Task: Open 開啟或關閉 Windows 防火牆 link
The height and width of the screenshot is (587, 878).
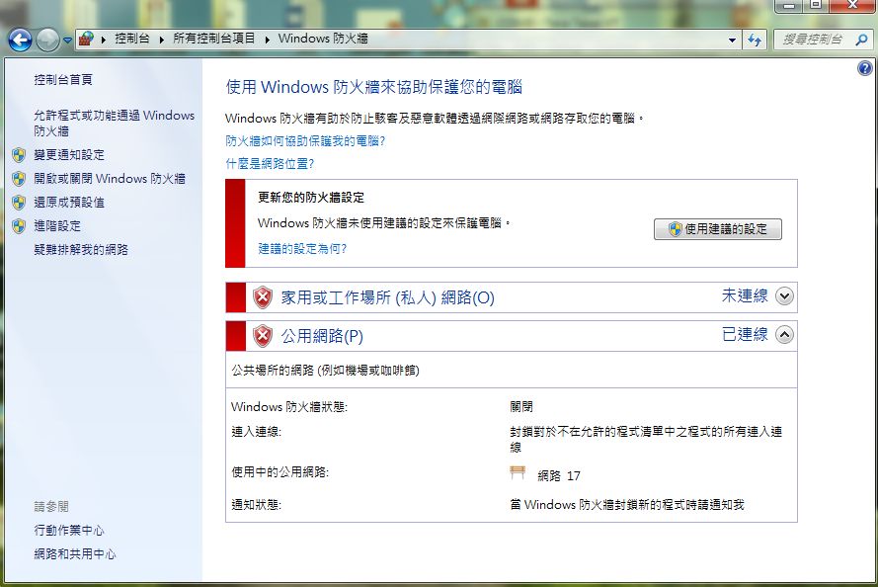Action: pyautogui.click(x=110, y=178)
